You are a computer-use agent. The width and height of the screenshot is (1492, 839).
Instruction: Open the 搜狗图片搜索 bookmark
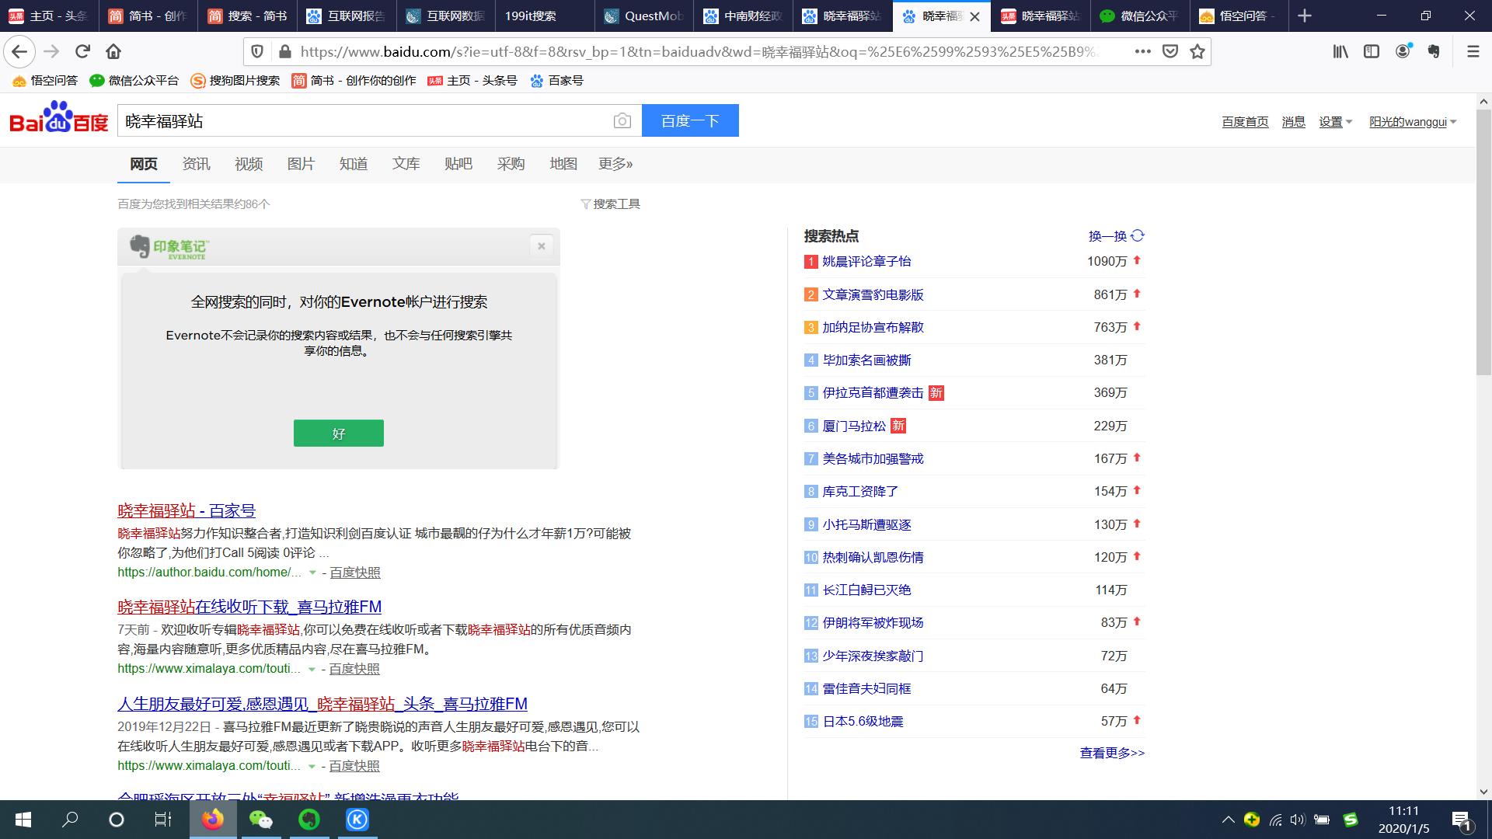click(235, 81)
